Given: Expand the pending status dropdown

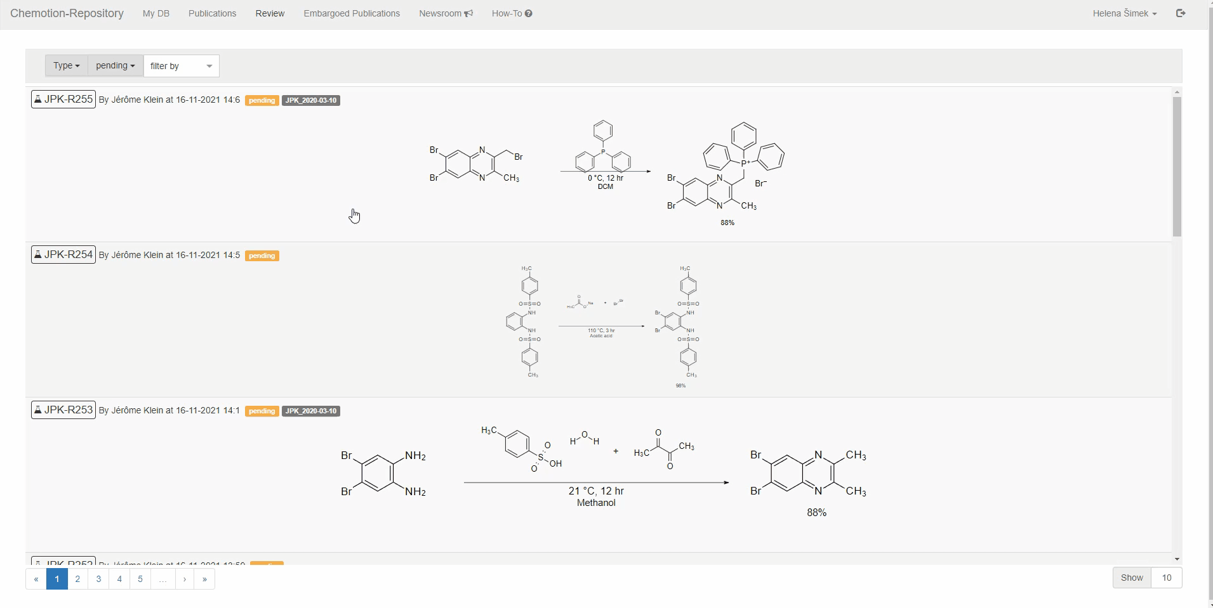Looking at the screenshot, I should click(115, 66).
